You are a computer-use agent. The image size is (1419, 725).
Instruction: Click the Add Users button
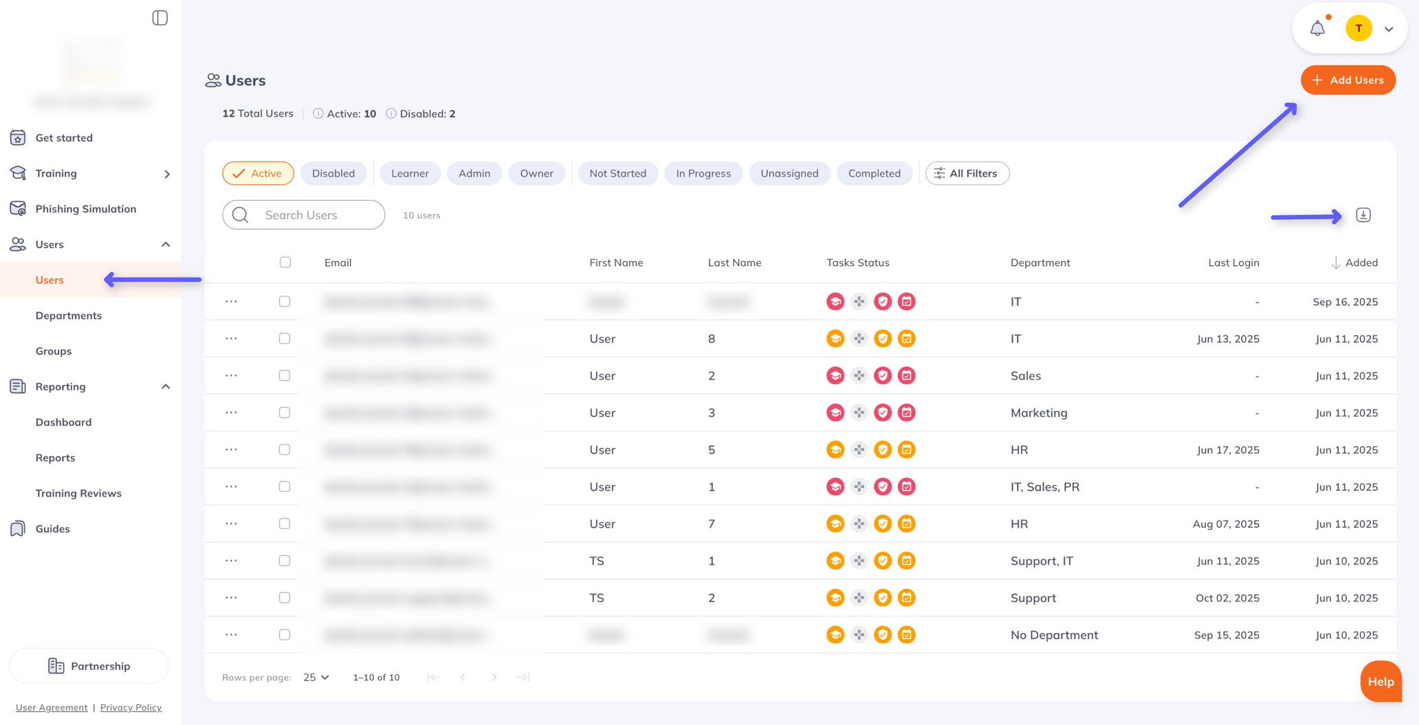click(1347, 80)
